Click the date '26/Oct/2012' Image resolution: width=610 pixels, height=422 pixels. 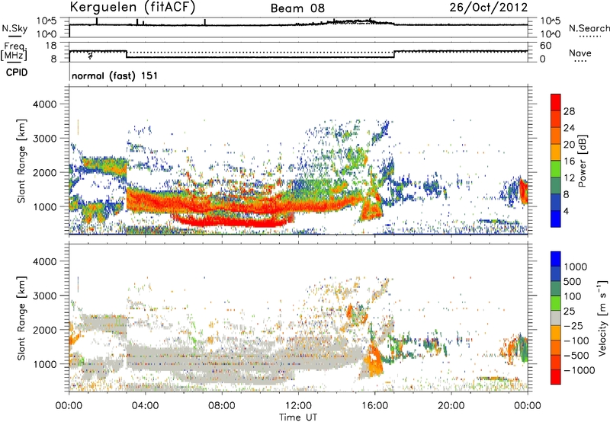(x=489, y=8)
